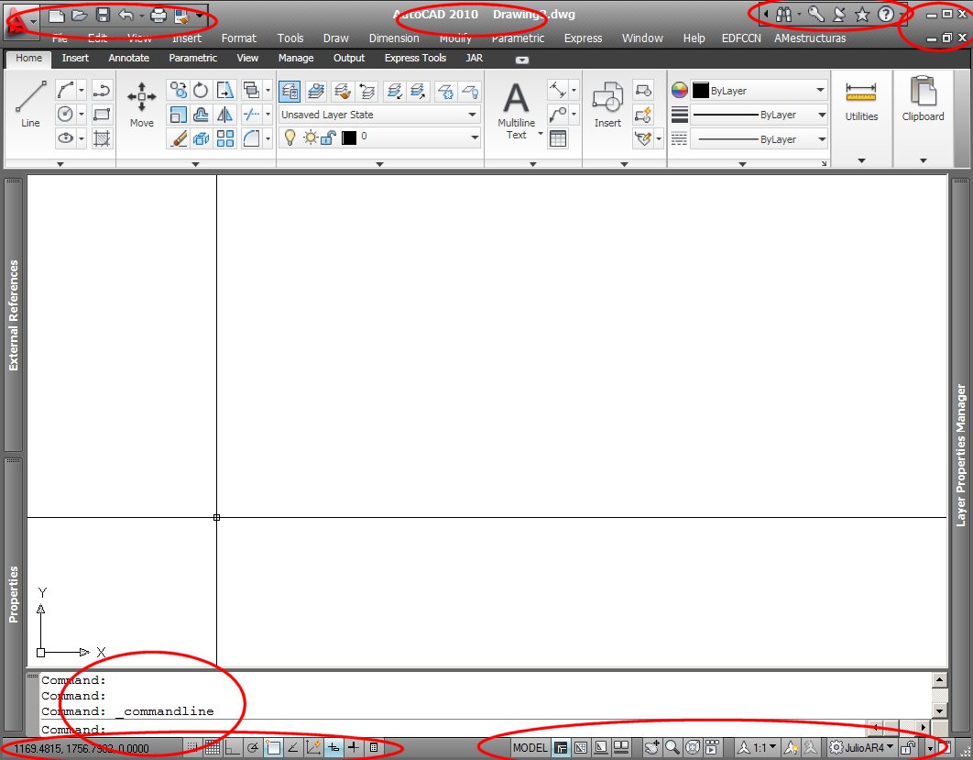Toggle the layer 0 lock icon
This screenshot has width=973, height=760.
(x=328, y=138)
